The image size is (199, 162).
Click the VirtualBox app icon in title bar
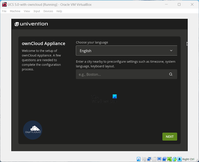(4, 5)
